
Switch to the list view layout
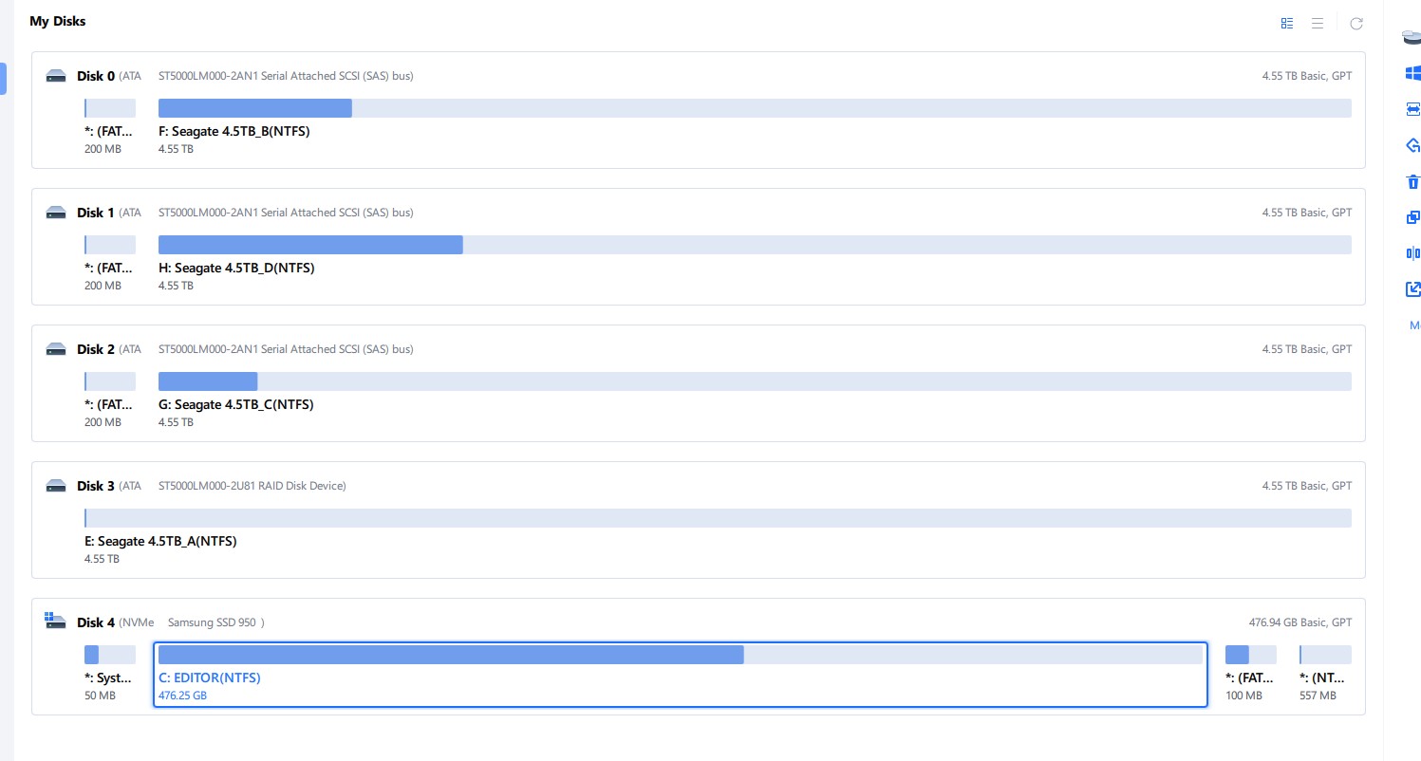1318,24
